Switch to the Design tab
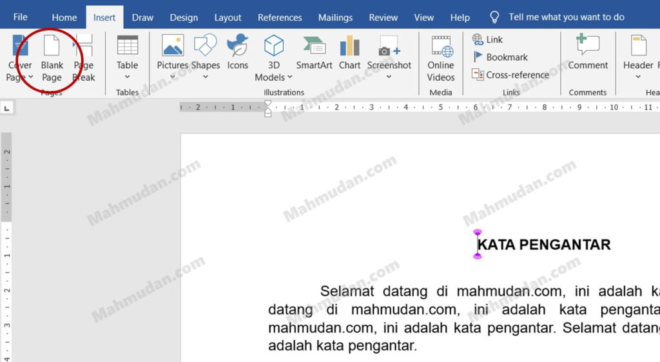This screenshot has height=362, width=660. (x=184, y=17)
